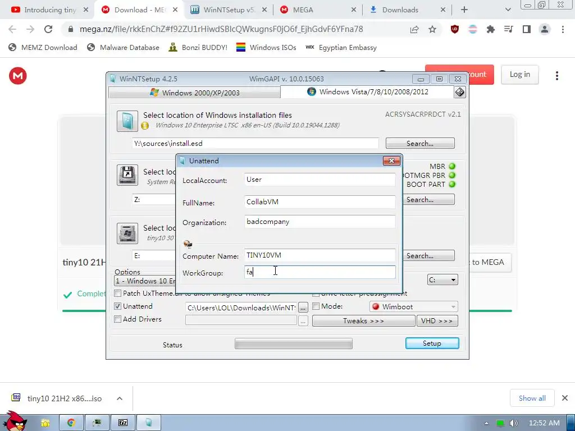The height and width of the screenshot is (431, 575).
Task: Open MEGA page kebab menu
Action: (556, 76)
